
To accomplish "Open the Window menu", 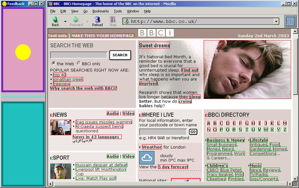I will pyautogui.click(x=133, y=11).
